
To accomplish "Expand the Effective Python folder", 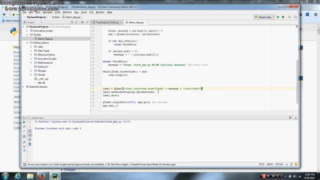I will tap(31, 54).
